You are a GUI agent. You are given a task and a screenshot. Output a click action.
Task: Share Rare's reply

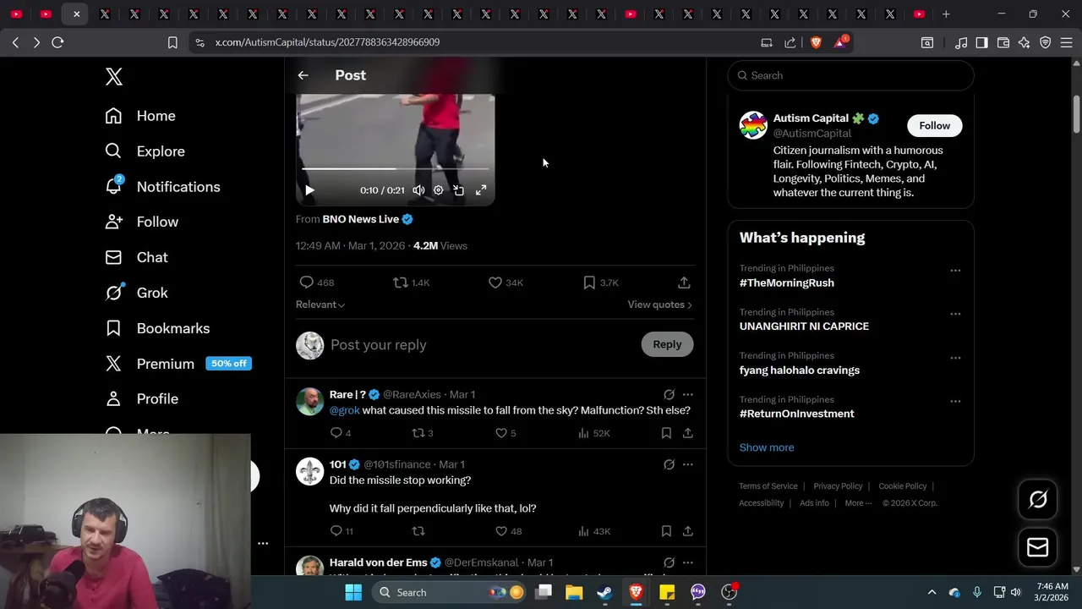[x=688, y=433]
